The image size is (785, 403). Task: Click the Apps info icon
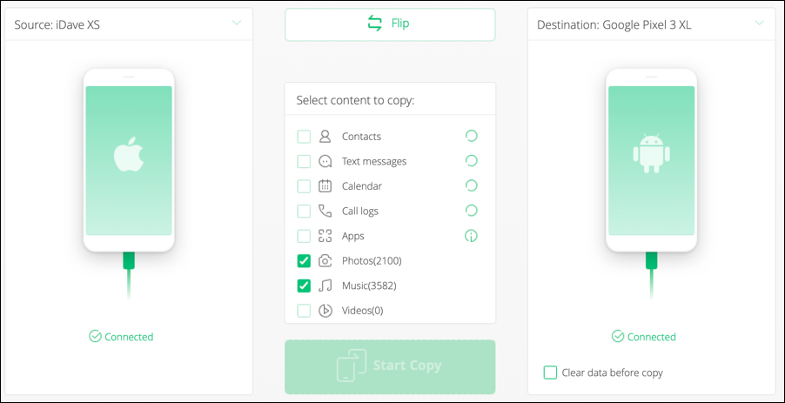pos(471,236)
